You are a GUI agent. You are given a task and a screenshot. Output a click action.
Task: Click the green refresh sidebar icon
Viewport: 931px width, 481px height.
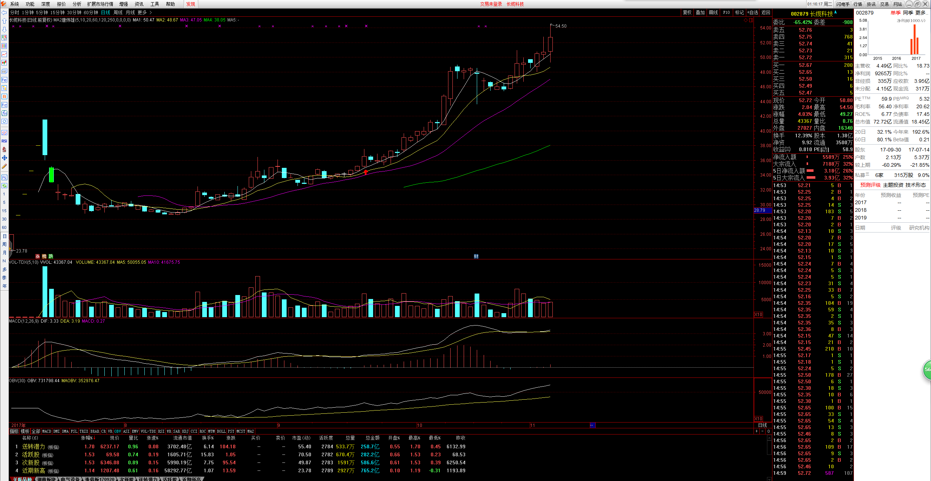click(4, 186)
